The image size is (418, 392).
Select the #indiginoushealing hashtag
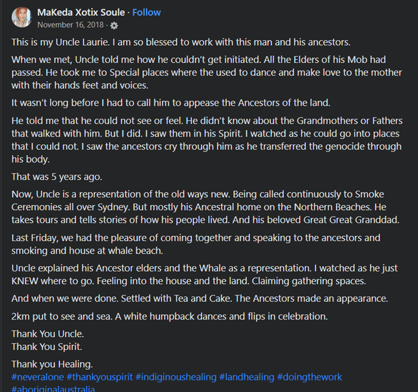click(176, 377)
